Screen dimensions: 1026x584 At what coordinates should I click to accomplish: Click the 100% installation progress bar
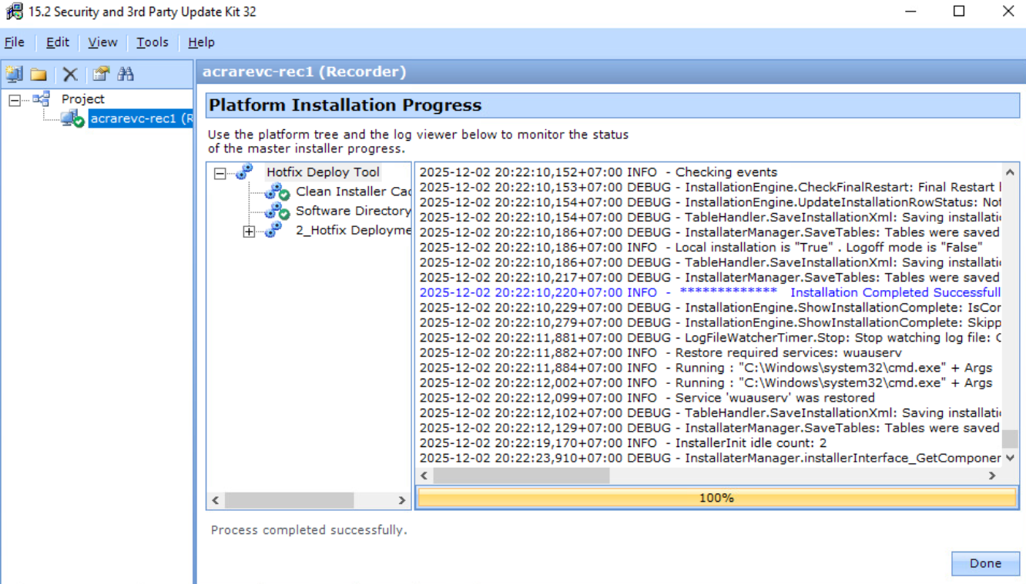tap(716, 498)
